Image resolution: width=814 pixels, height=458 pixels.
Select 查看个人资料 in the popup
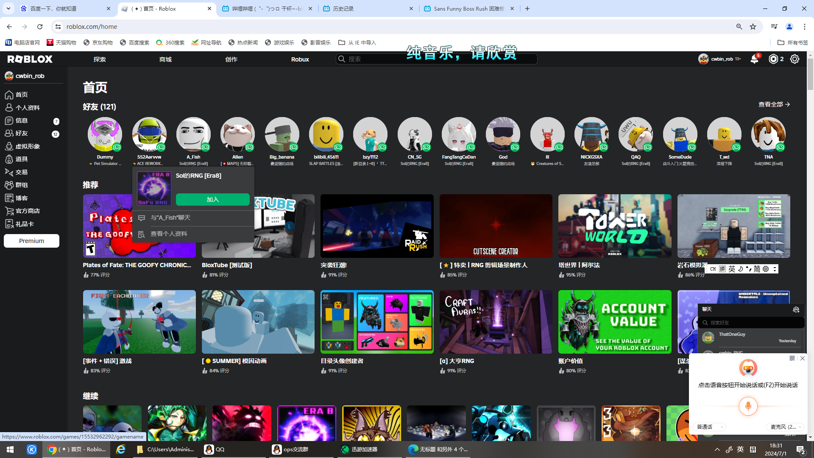click(193, 234)
